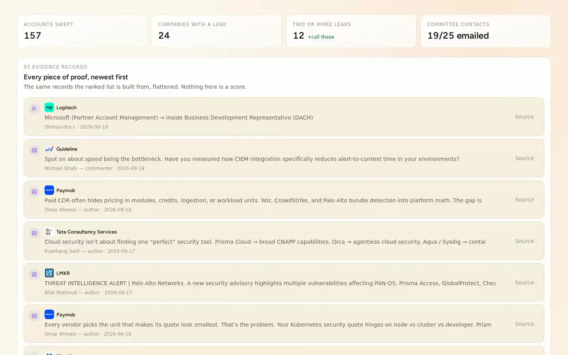Click the LMKR company logo icon

49,273
